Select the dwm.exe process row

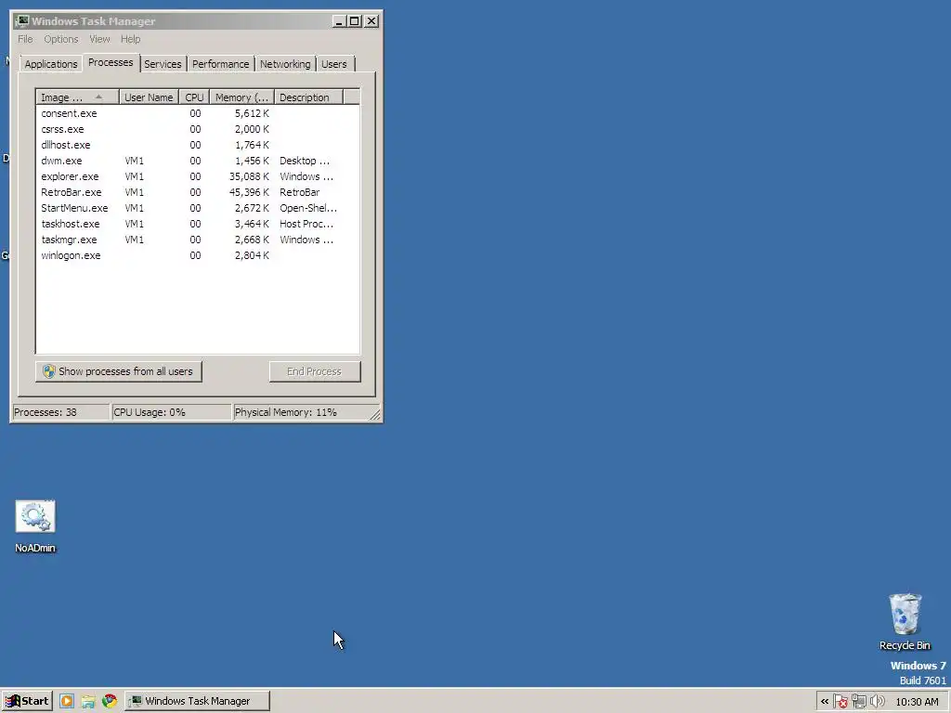point(198,161)
